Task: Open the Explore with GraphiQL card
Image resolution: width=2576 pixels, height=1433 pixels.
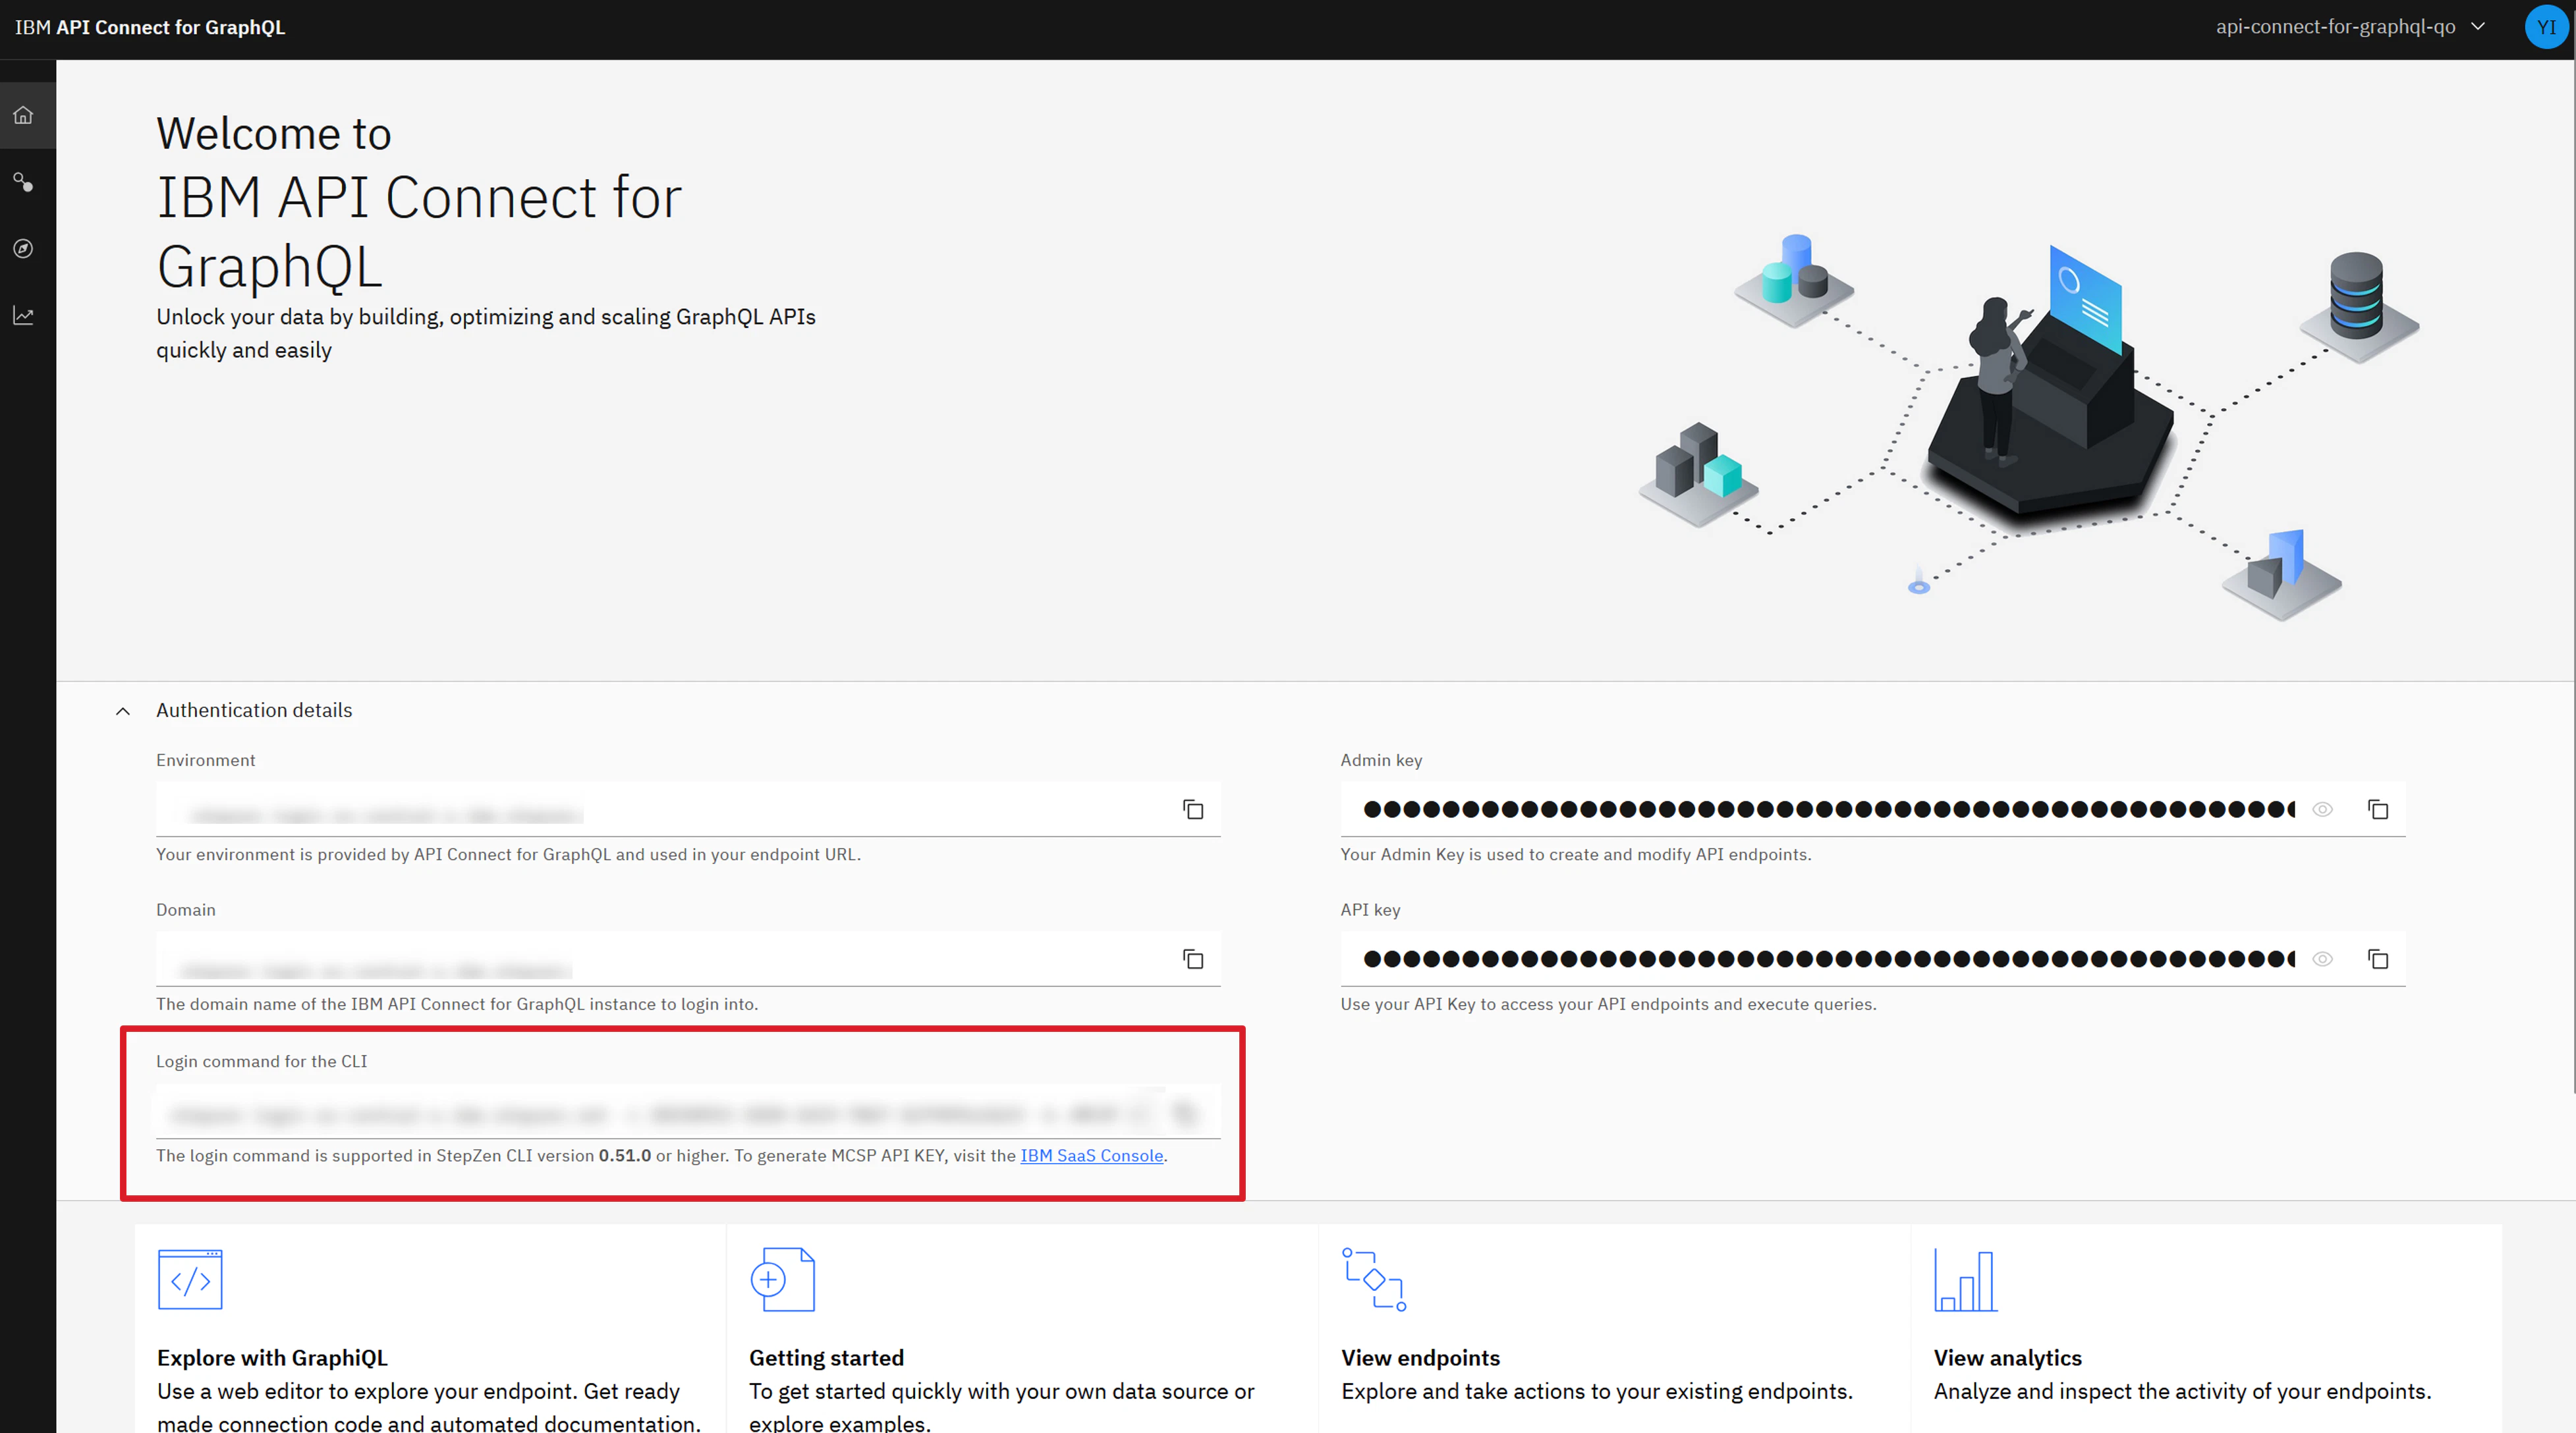Action: click(431, 1329)
